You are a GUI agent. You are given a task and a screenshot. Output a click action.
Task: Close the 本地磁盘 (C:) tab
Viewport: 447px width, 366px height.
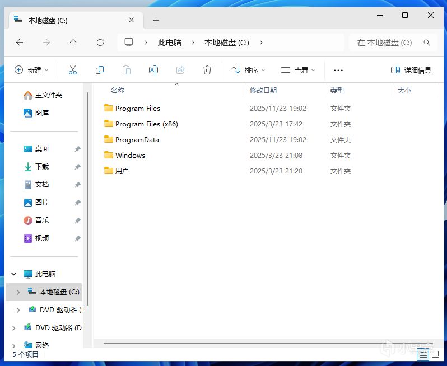click(132, 20)
